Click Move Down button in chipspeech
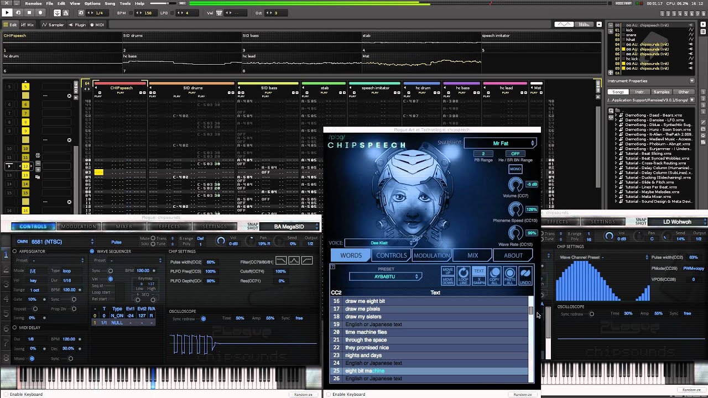 tap(447, 280)
